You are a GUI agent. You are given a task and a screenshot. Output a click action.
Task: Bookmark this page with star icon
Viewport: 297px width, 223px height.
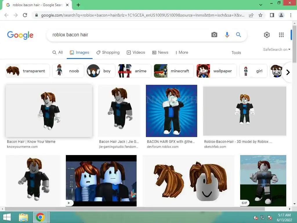coord(260,15)
